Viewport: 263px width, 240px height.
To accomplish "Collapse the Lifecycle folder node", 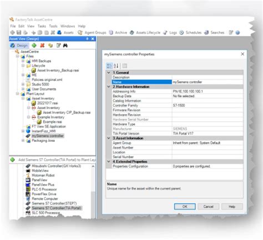I will [x=23, y=65].
